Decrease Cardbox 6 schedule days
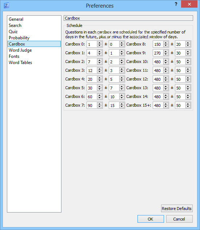The height and width of the screenshot is (230, 200). [100, 98]
